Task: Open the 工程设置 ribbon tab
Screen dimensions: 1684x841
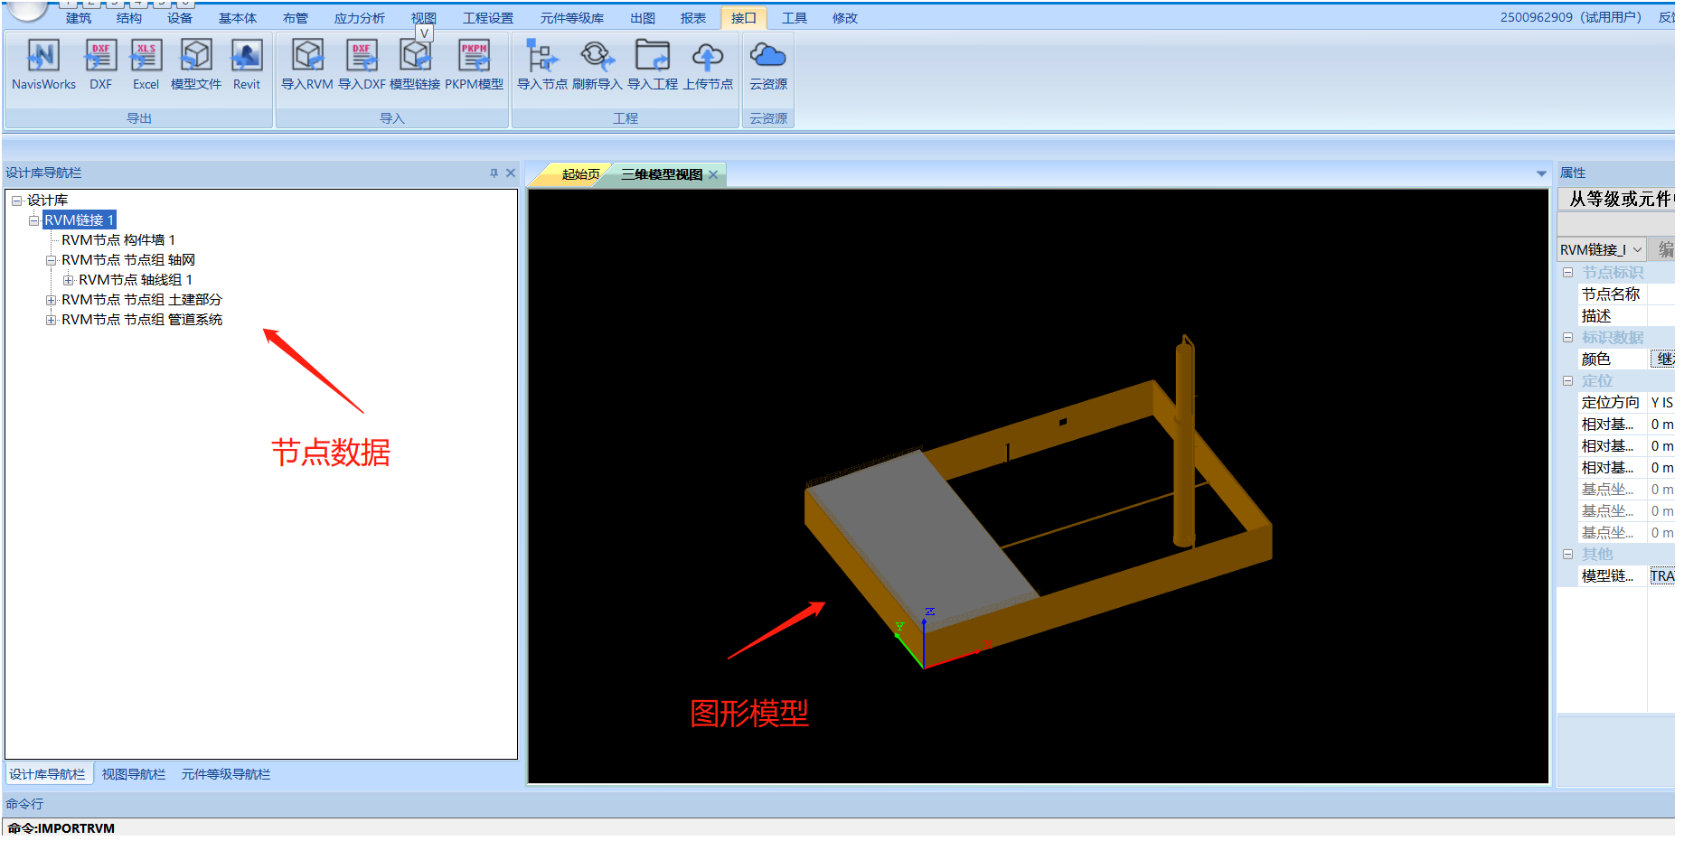Action: point(487,18)
